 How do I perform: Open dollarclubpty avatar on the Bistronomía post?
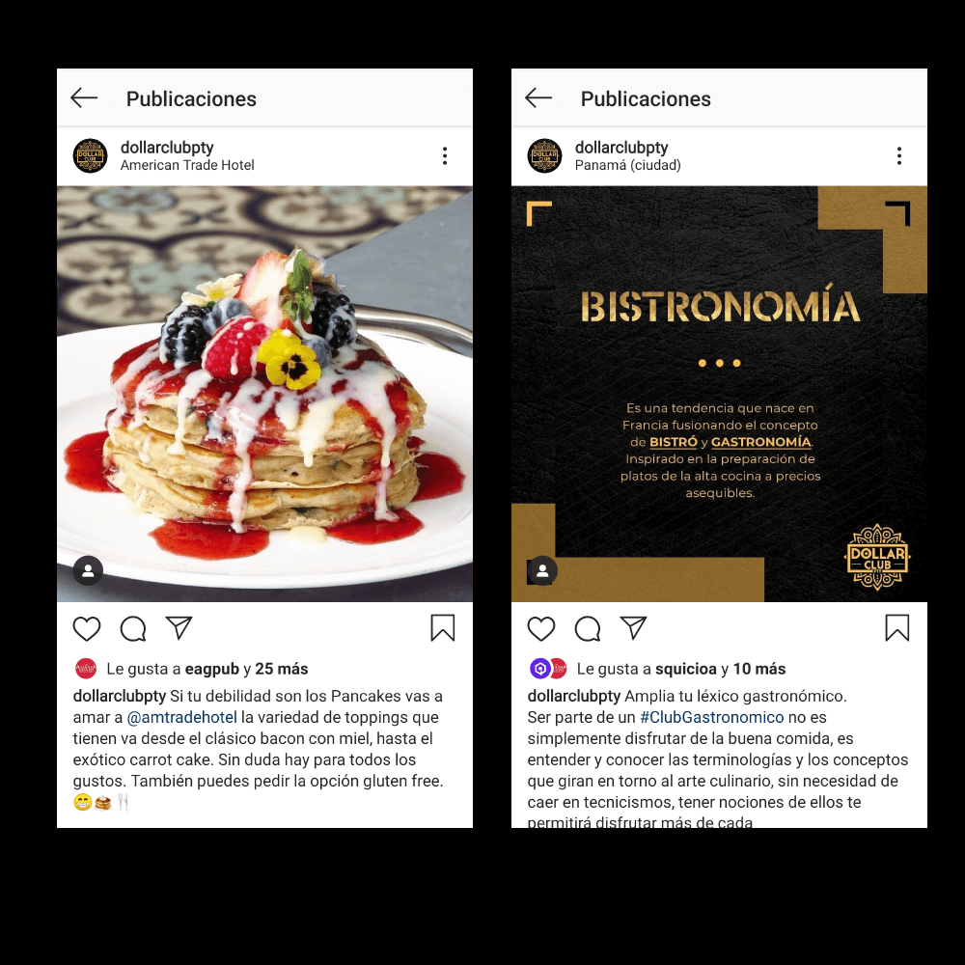(544, 155)
